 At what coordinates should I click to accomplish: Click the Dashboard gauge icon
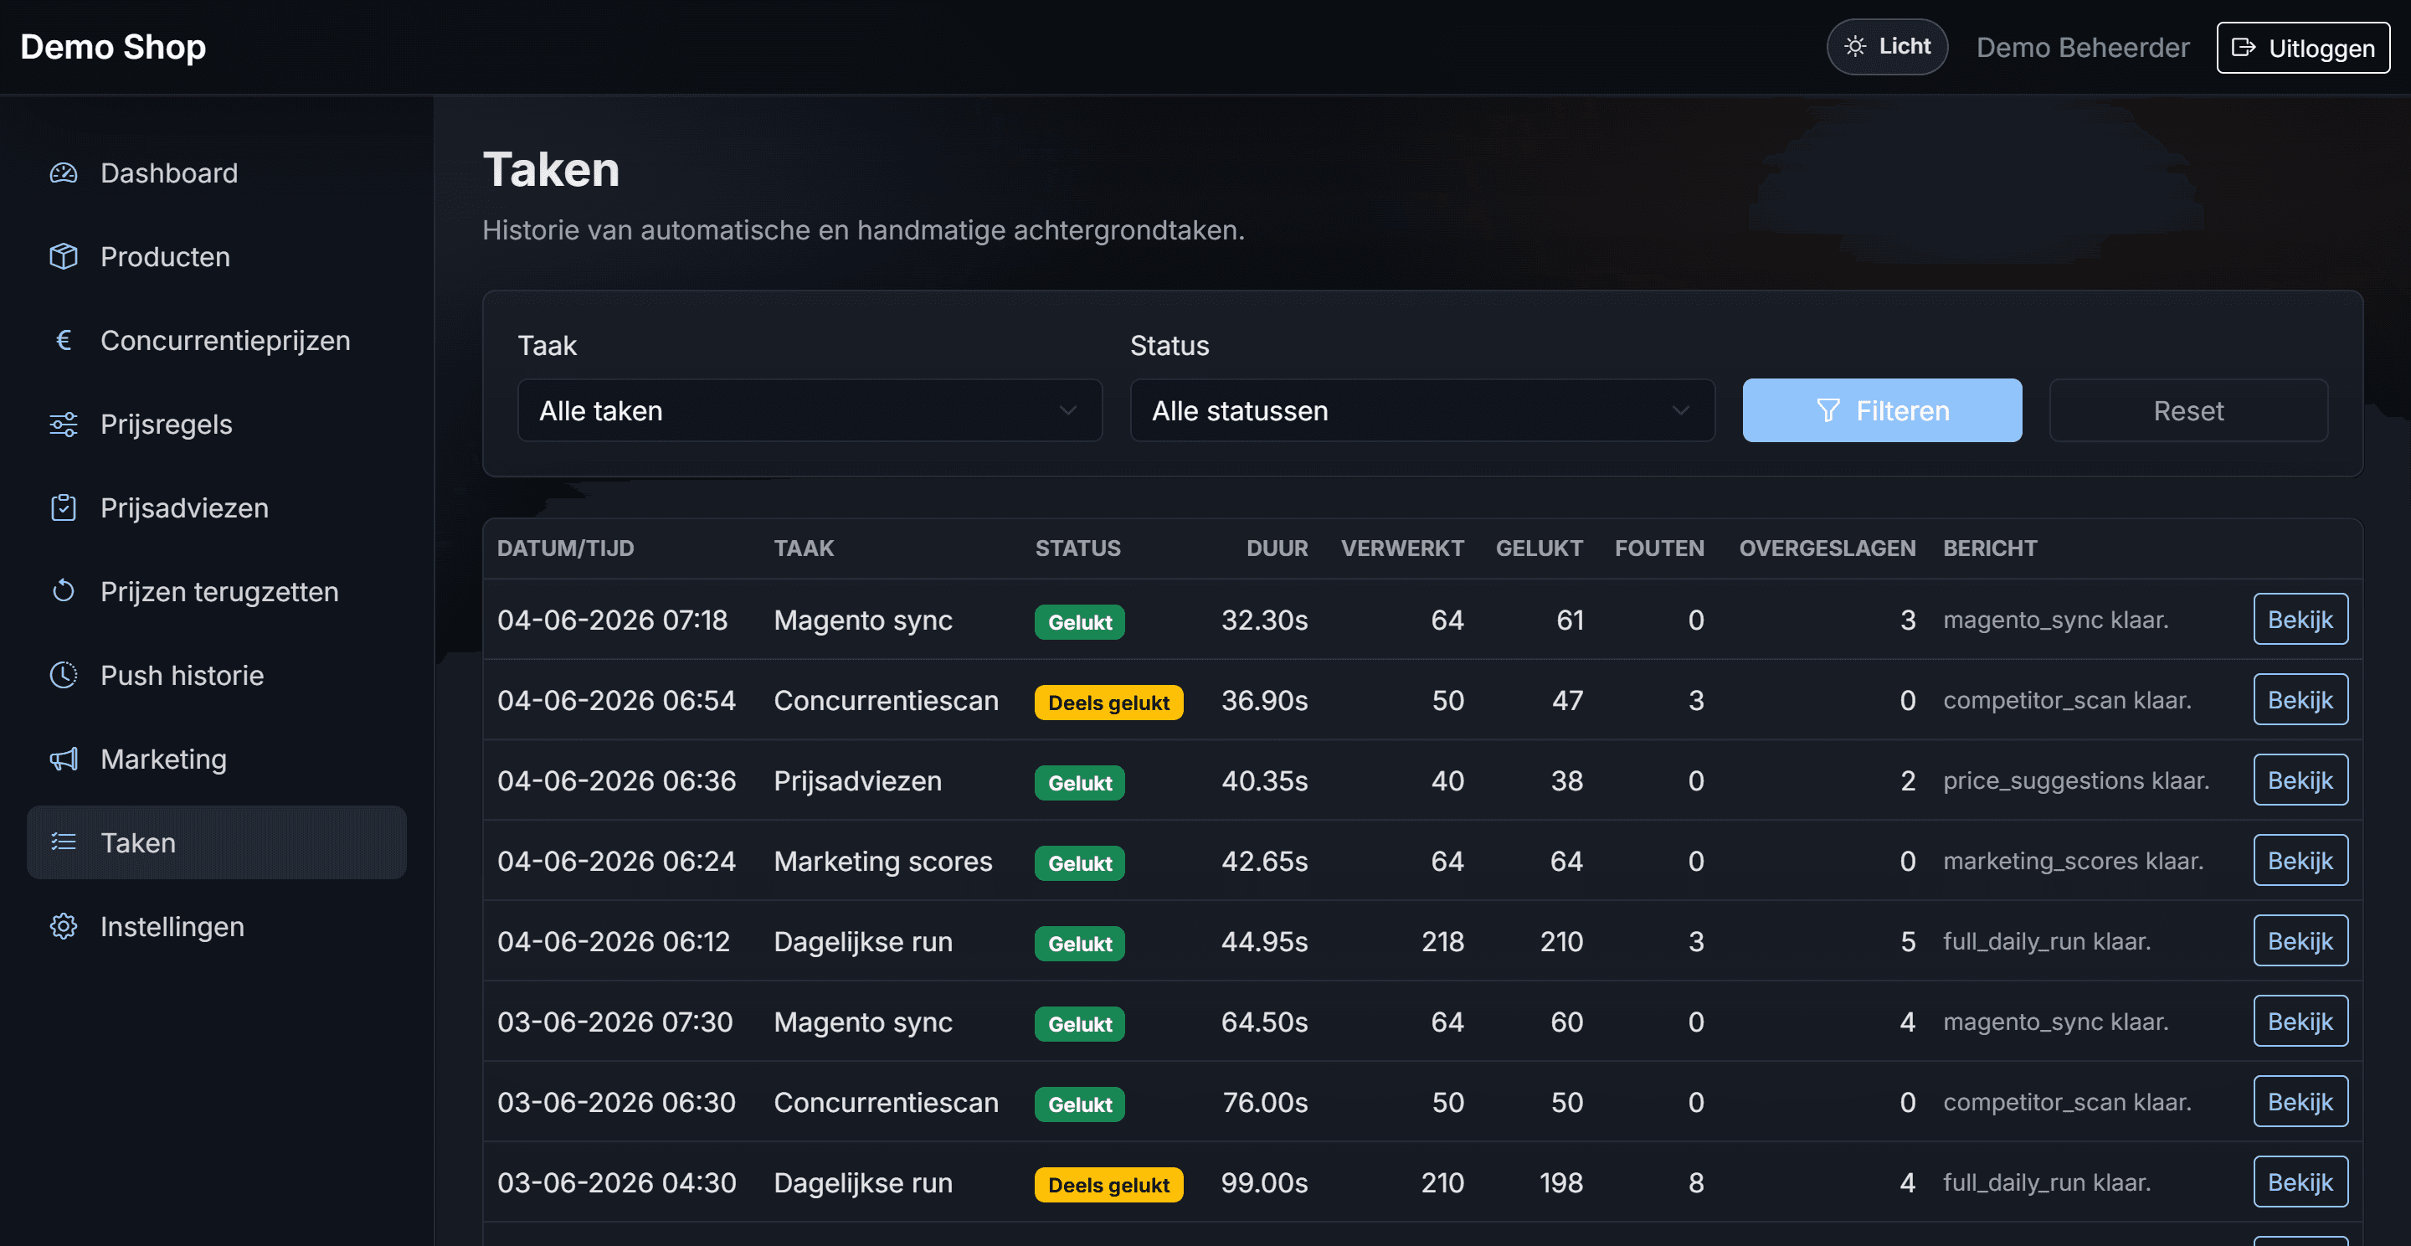(64, 173)
